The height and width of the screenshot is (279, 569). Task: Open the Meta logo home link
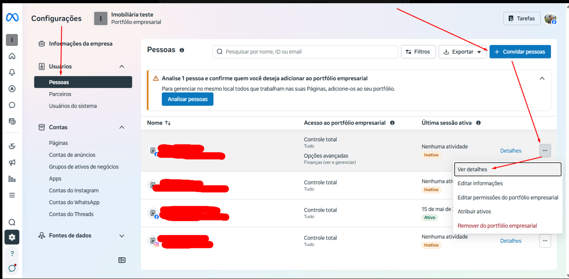12,18
